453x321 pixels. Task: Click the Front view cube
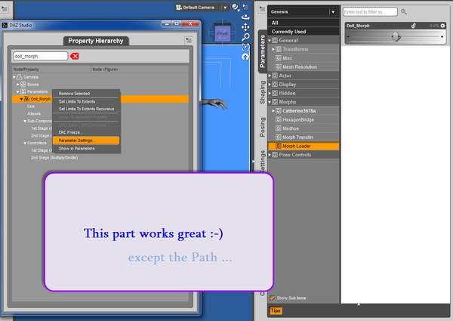[x=222, y=33]
